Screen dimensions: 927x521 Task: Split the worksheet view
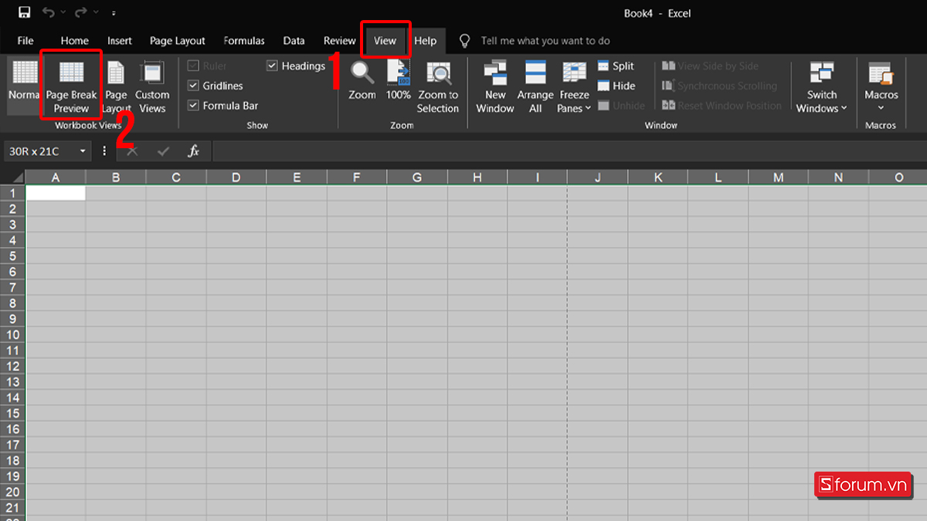pyautogui.click(x=617, y=66)
